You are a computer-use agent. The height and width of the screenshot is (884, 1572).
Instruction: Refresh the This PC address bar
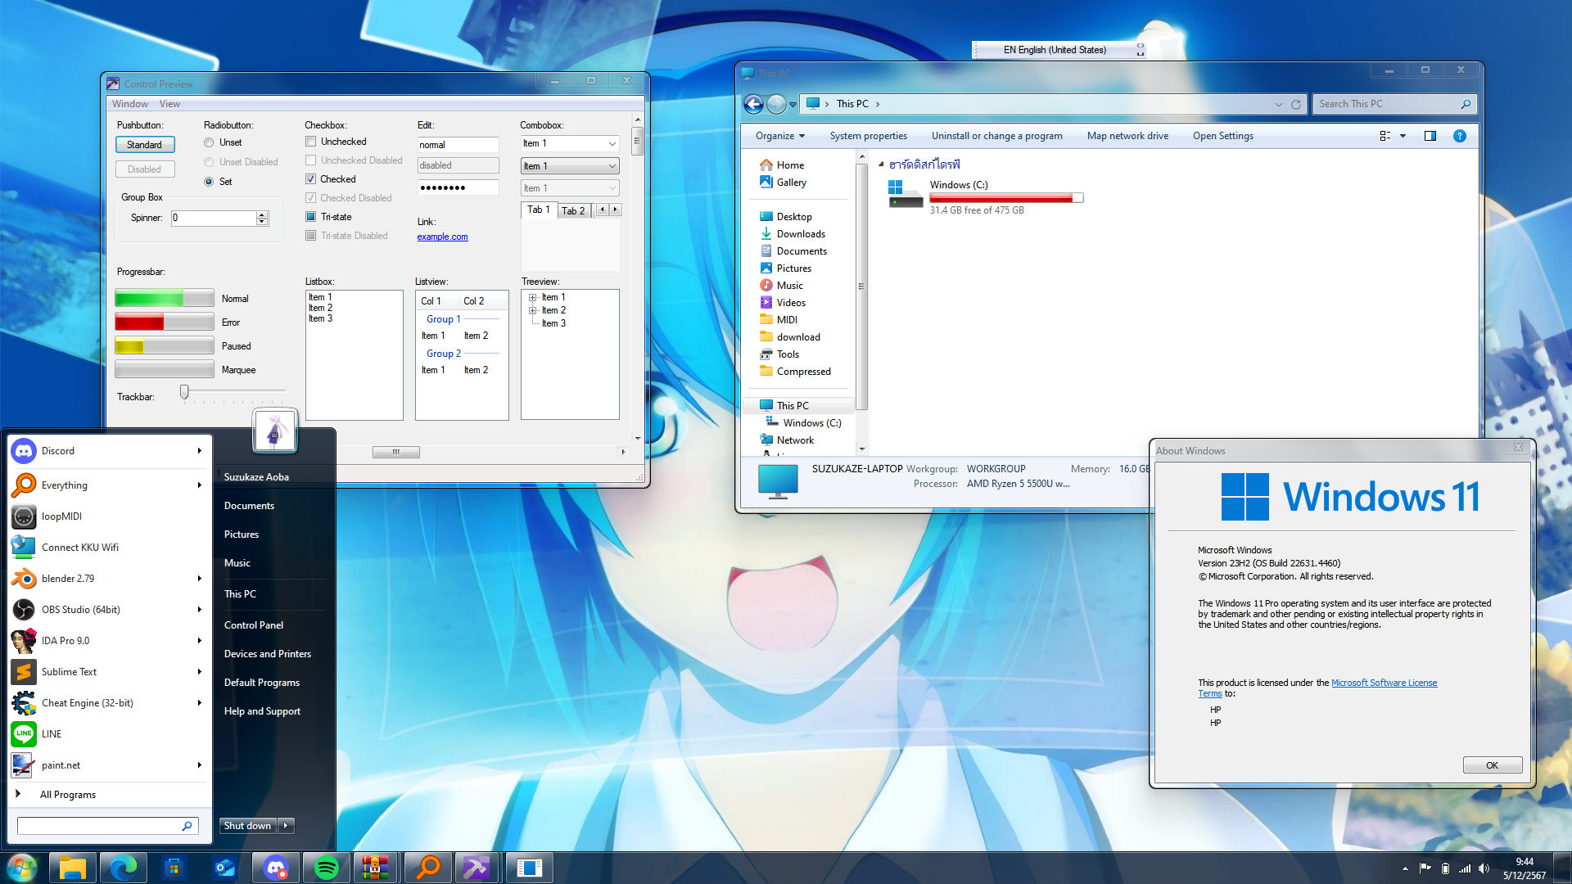(x=1296, y=104)
